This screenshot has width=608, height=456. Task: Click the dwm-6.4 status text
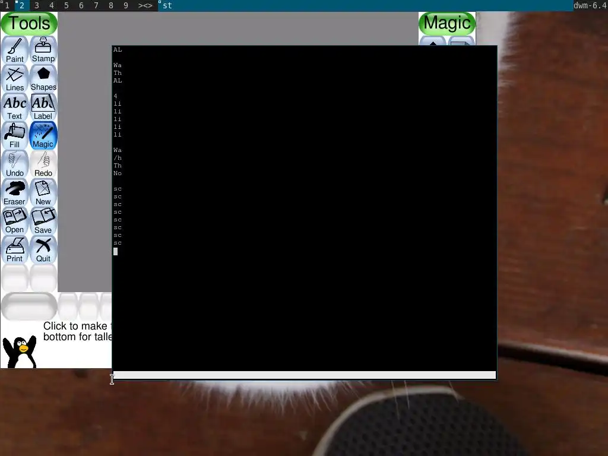click(x=590, y=5)
